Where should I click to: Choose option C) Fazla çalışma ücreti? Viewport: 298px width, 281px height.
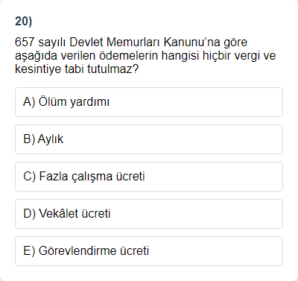149,177
